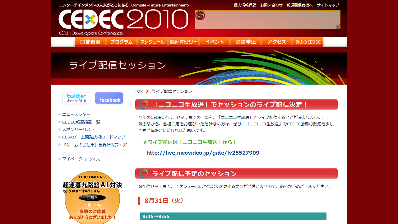Click the empty Flash ad banner area
Viewport: 398px width, 224px height.
point(268,20)
